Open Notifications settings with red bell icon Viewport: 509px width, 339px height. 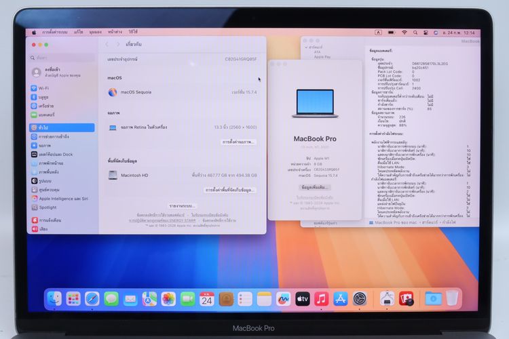pos(46,220)
